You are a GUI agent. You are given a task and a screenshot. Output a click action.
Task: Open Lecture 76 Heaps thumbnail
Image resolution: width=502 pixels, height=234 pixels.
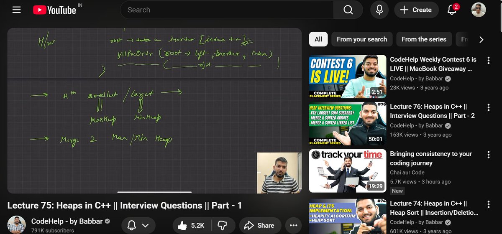click(x=348, y=124)
